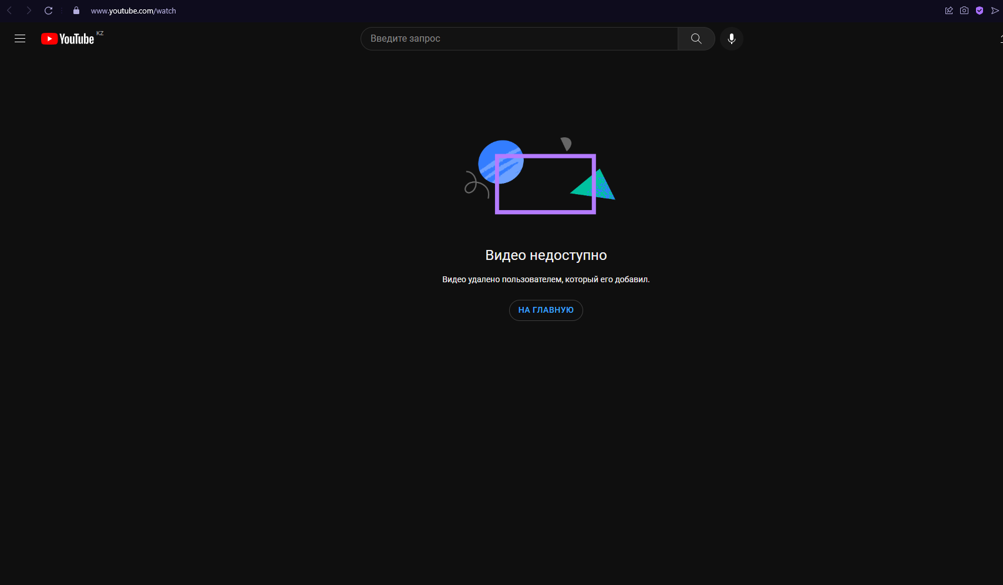
Task: Reload the current page
Action: pyautogui.click(x=49, y=11)
